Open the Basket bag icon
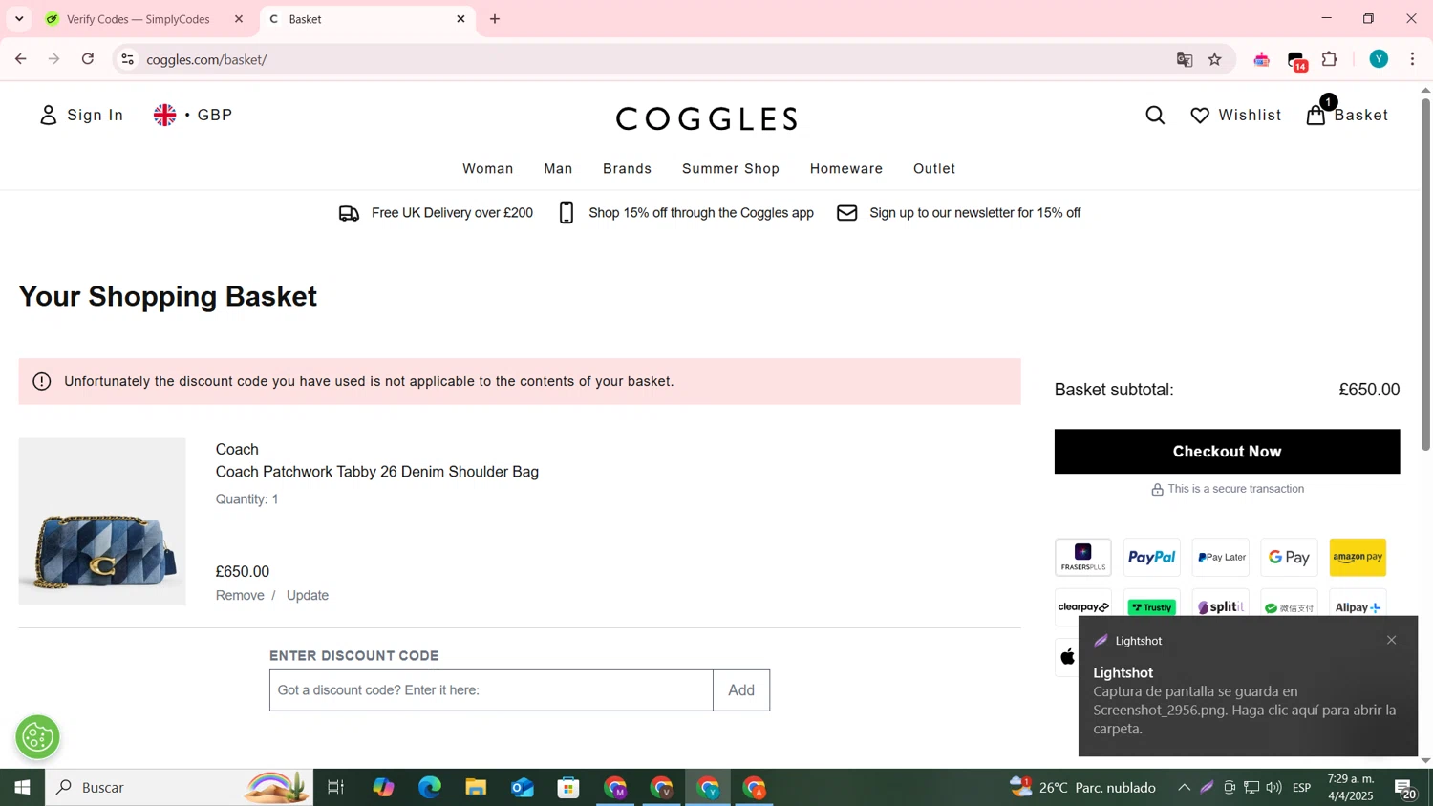 click(x=1316, y=116)
